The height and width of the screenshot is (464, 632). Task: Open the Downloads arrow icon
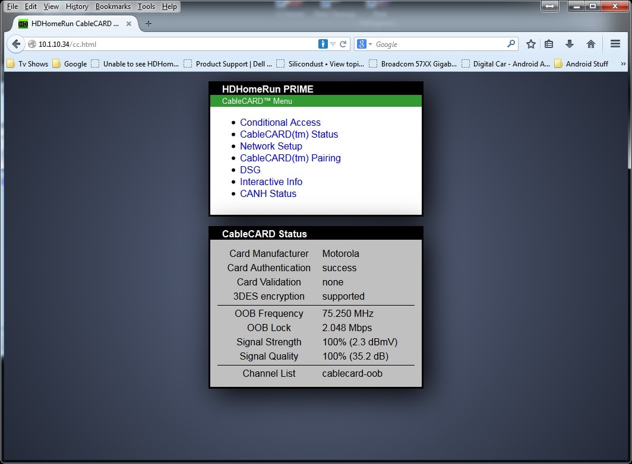[569, 45]
